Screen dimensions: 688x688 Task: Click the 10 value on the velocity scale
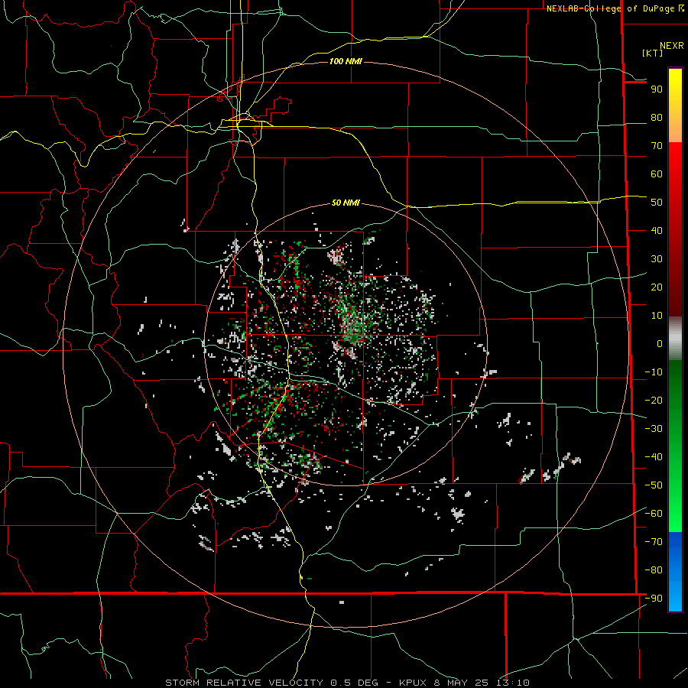click(657, 316)
